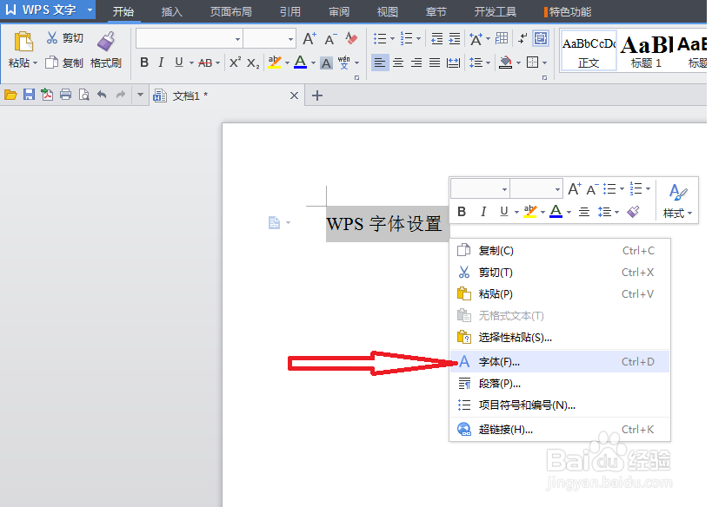Image resolution: width=712 pixels, height=507 pixels.
Task: Click the phonetic guide wén icon
Action: pyautogui.click(x=343, y=63)
